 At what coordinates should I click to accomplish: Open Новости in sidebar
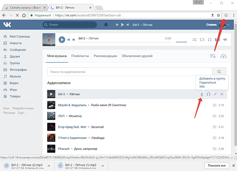[x=13, y=43]
